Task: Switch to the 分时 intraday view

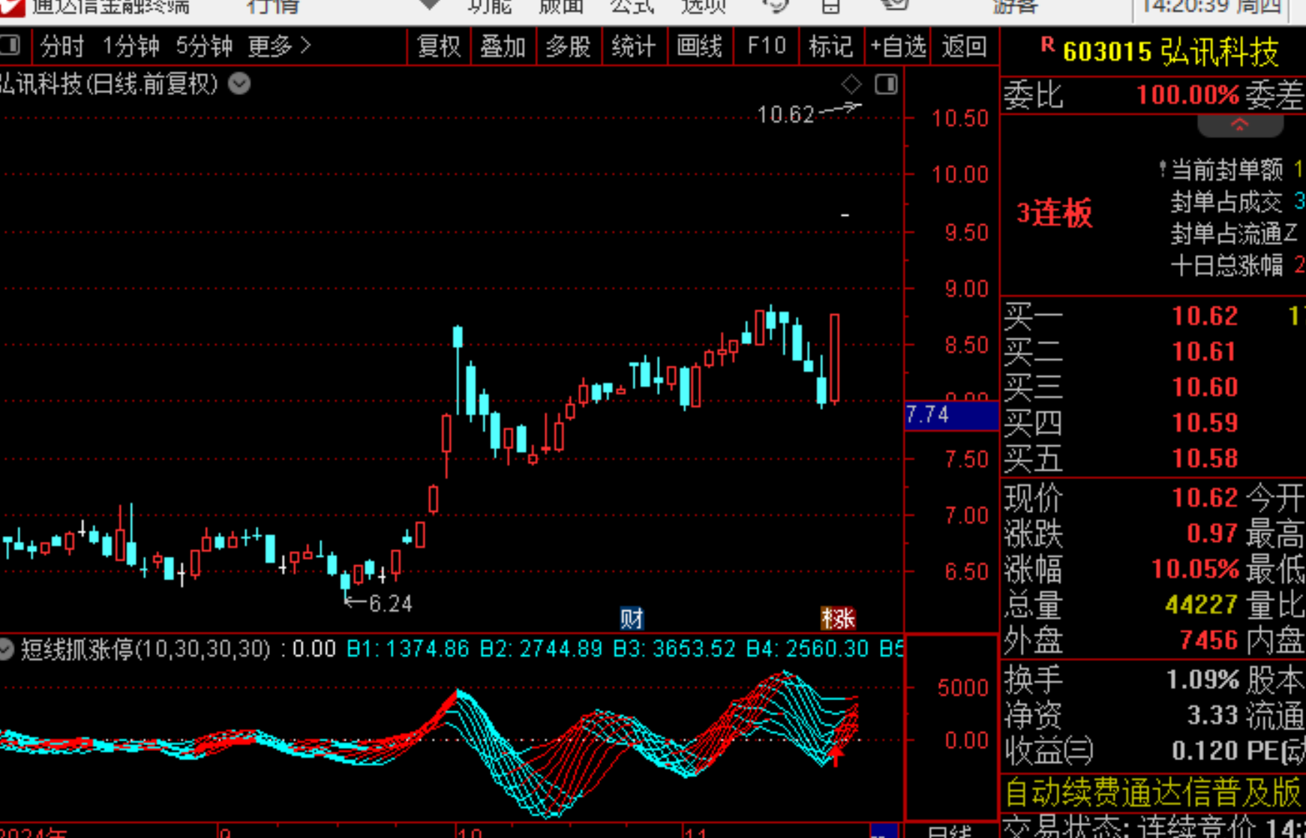Action: pyautogui.click(x=62, y=46)
